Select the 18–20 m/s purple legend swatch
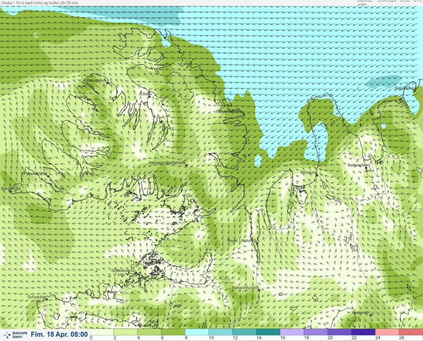 316,332
